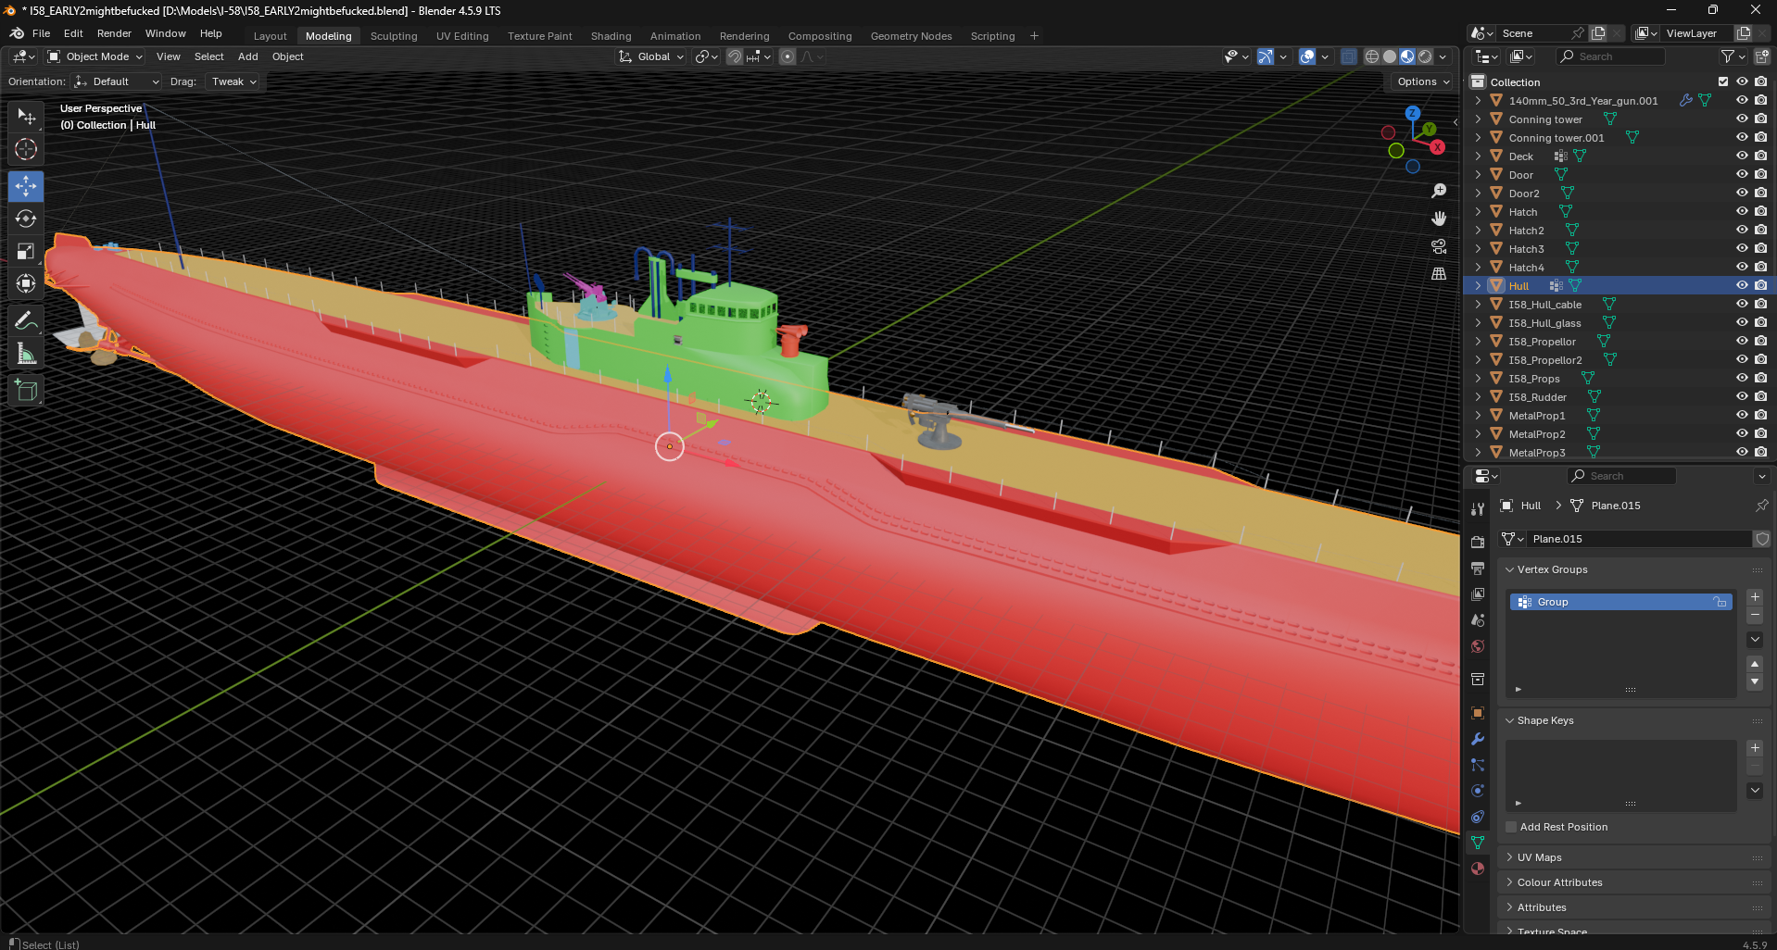Open the Object properties tab
Viewport: 1777px width, 950px height.
pos(1478,713)
